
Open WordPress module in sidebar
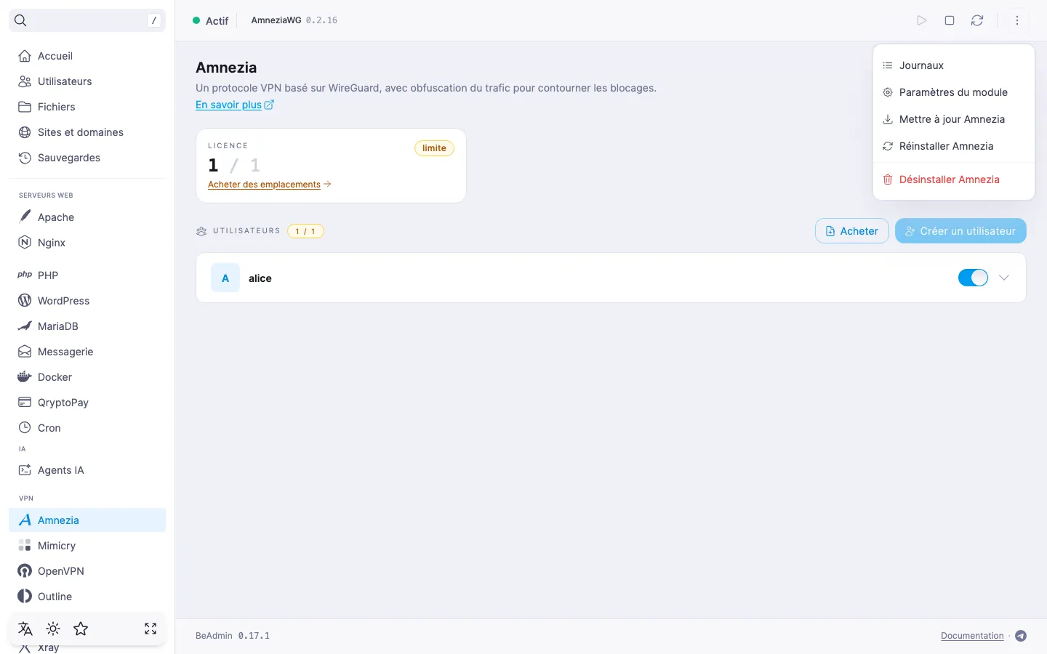pos(87,301)
